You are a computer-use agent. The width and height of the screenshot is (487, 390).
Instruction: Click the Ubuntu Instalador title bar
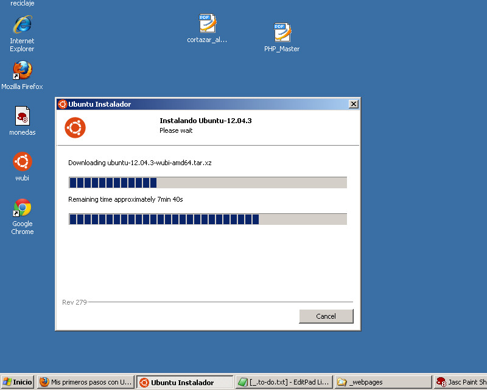pyautogui.click(x=208, y=104)
